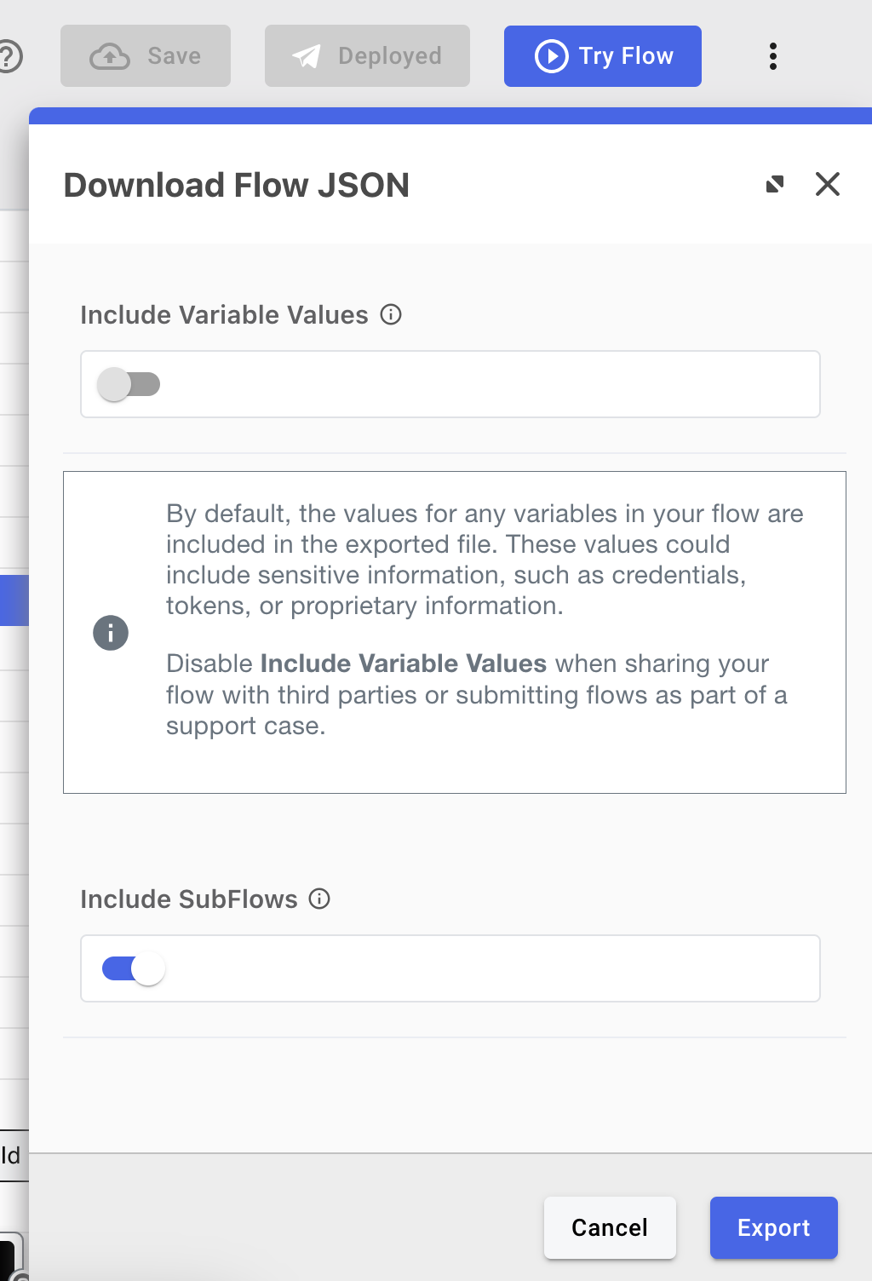This screenshot has height=1281, width=872.
Task: Click the Save cloud icon
Action: point(109,56)
